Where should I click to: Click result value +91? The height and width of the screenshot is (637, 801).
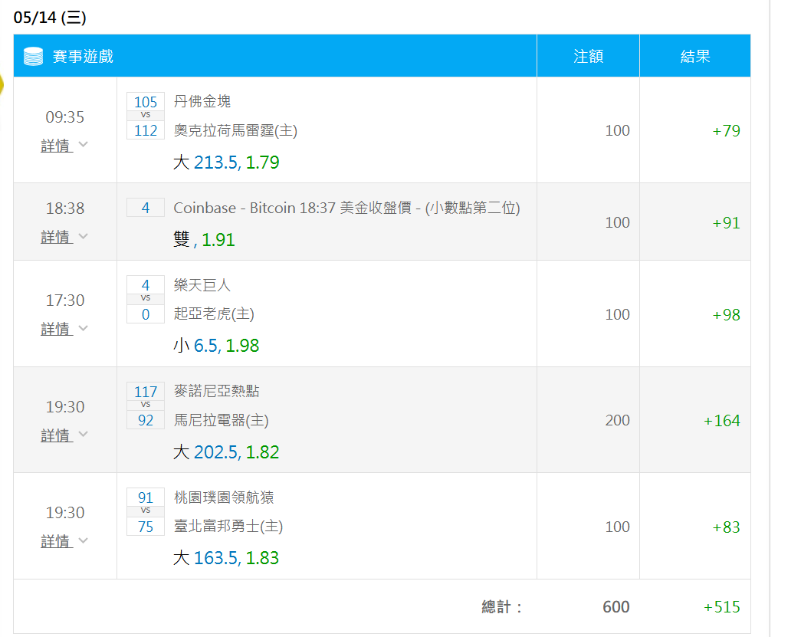726,223
